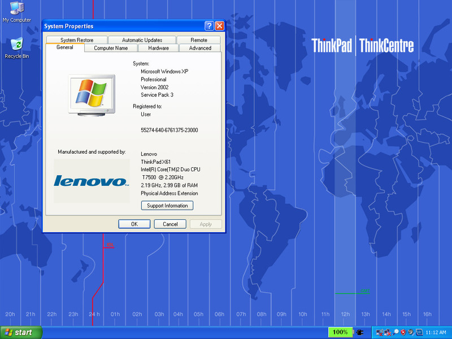
Task: Click the grey round tray icon
Action: point(411,332)
